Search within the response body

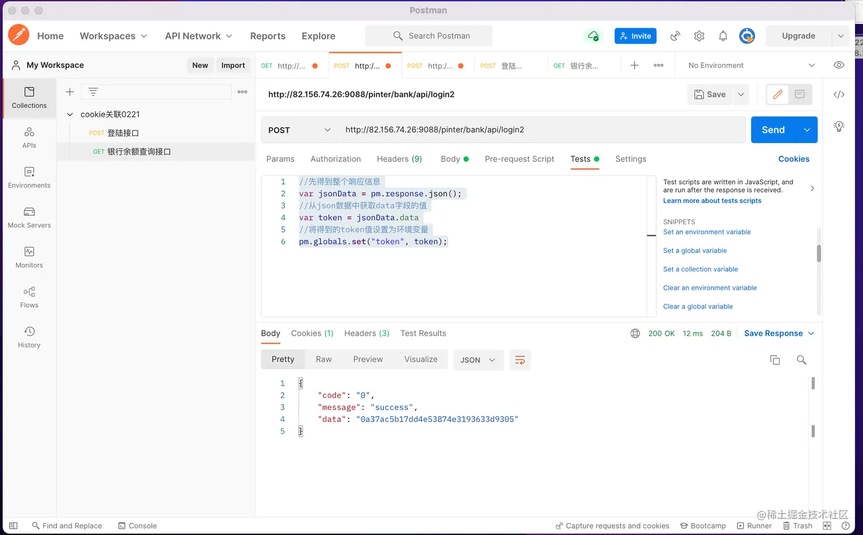[801, 360]
